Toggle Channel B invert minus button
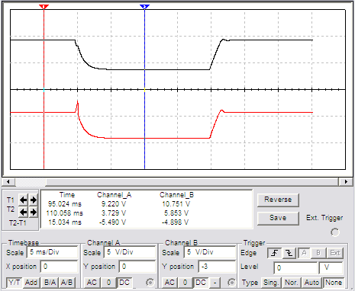This screenshot has width=355, height=291. (215, 283)
